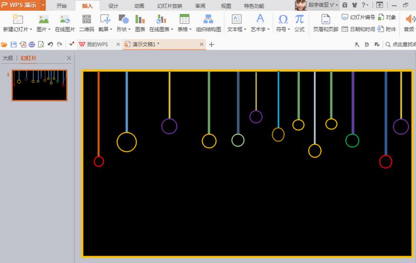Expand the new slide (新建幻灯片) dropdown arrow

[x=31, y=29]
